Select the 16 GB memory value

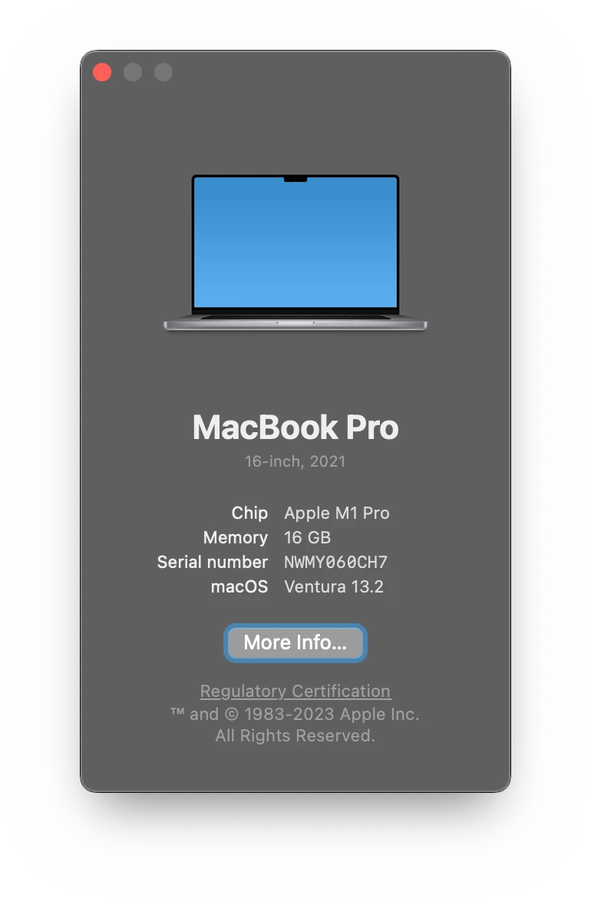(308, 537)
